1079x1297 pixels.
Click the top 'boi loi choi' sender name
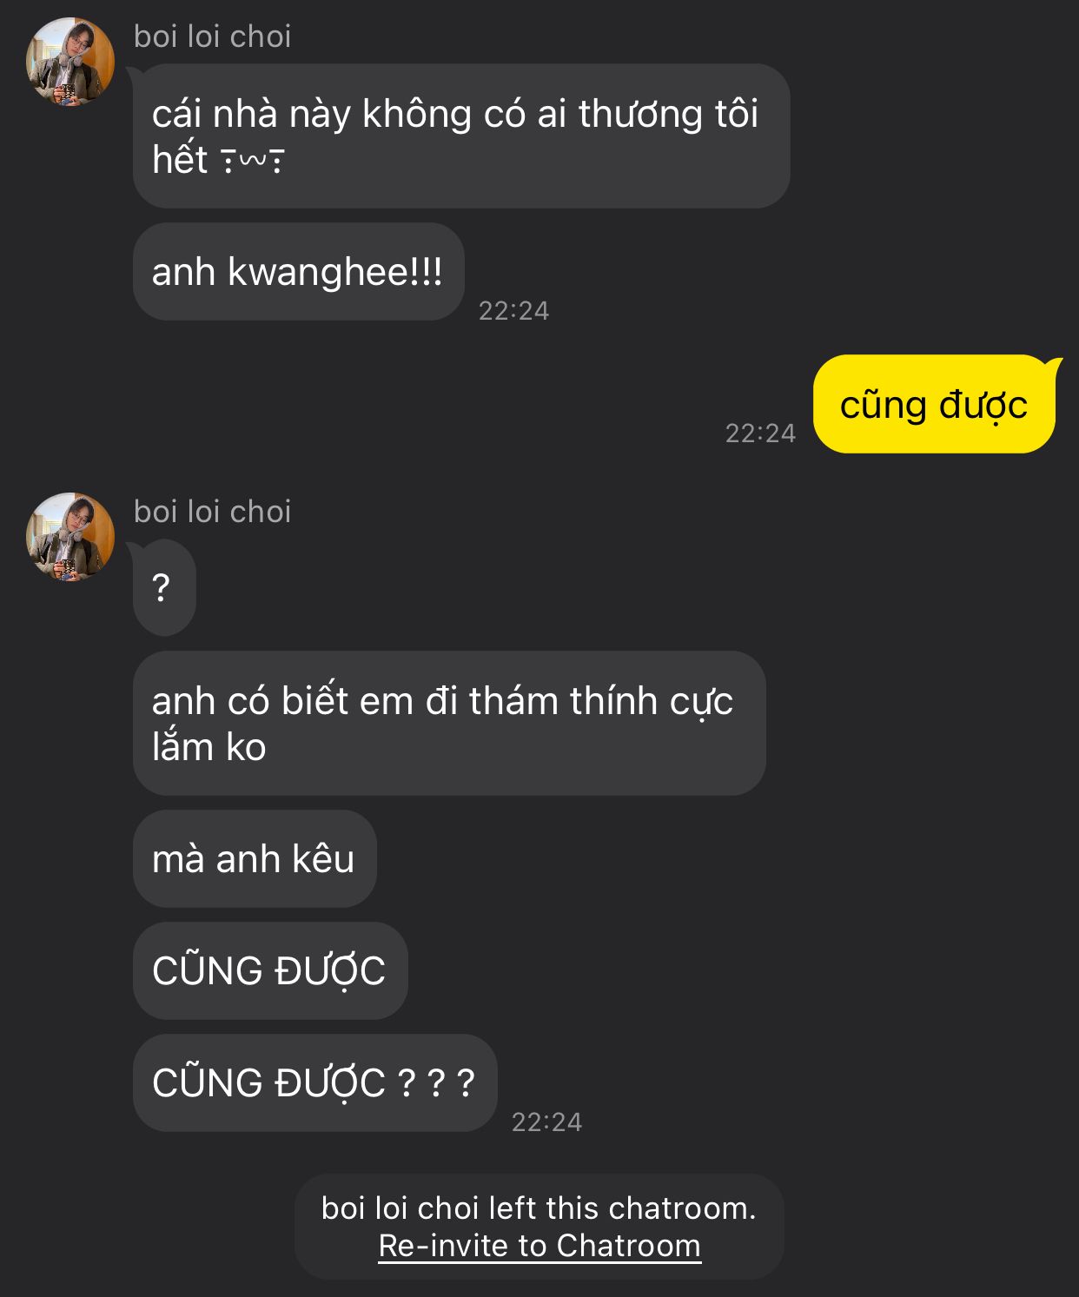213,36
